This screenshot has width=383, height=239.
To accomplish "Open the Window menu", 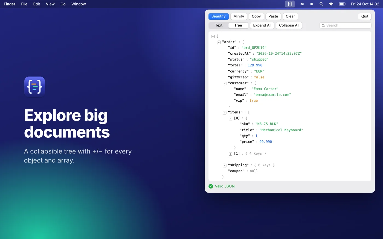I will pos(79,4).
